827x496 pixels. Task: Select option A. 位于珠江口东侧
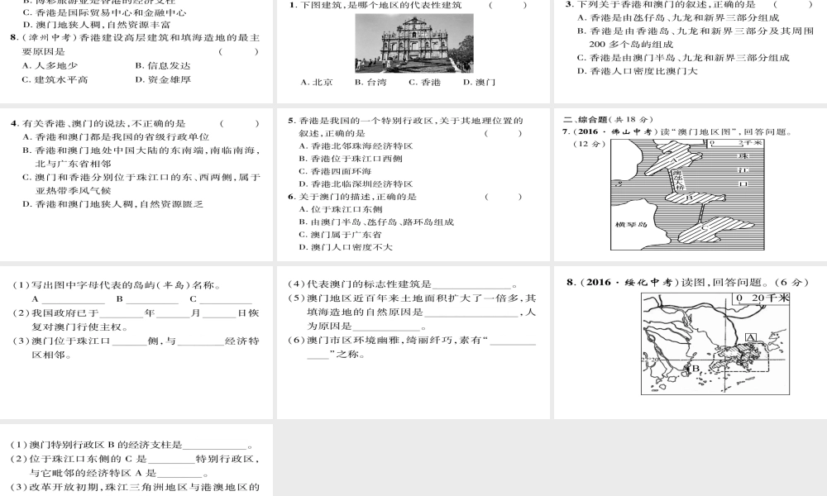coord(340,209)
